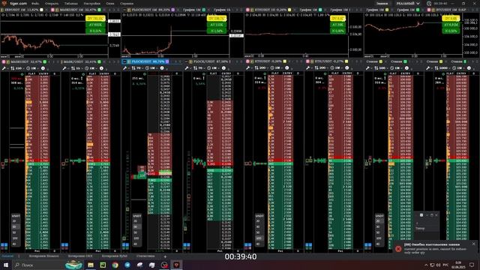Expand the 1M timeframe dropdown in the MASKUSDT order book
The height and width of the screenshot is (270, 480).
pos(32,68)
